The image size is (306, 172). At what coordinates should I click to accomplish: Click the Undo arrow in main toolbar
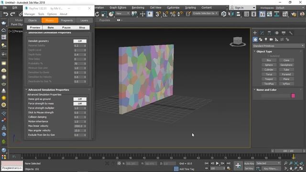pos(6,14)
